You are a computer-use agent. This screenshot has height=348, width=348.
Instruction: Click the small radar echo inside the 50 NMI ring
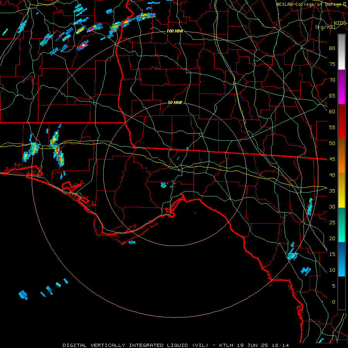pos(164,185)
